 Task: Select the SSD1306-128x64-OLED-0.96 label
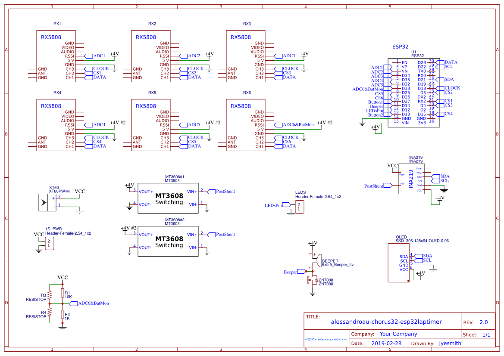click(422, 241)
